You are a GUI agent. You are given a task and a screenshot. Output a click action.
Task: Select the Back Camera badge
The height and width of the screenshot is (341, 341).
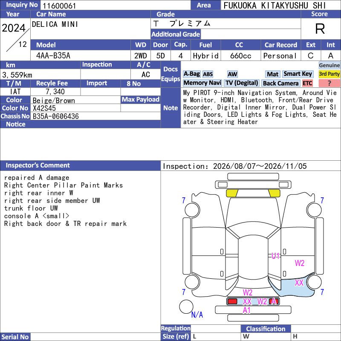[x=281, y=83]
